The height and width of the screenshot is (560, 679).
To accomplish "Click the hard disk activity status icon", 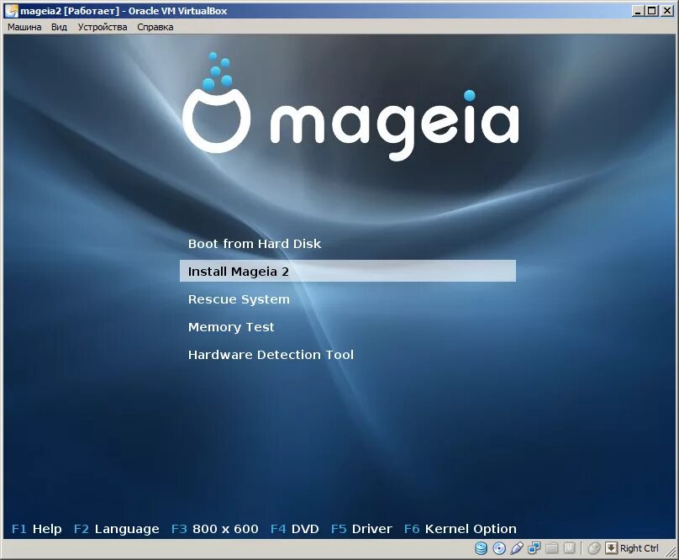I will [x=482, y=548].
